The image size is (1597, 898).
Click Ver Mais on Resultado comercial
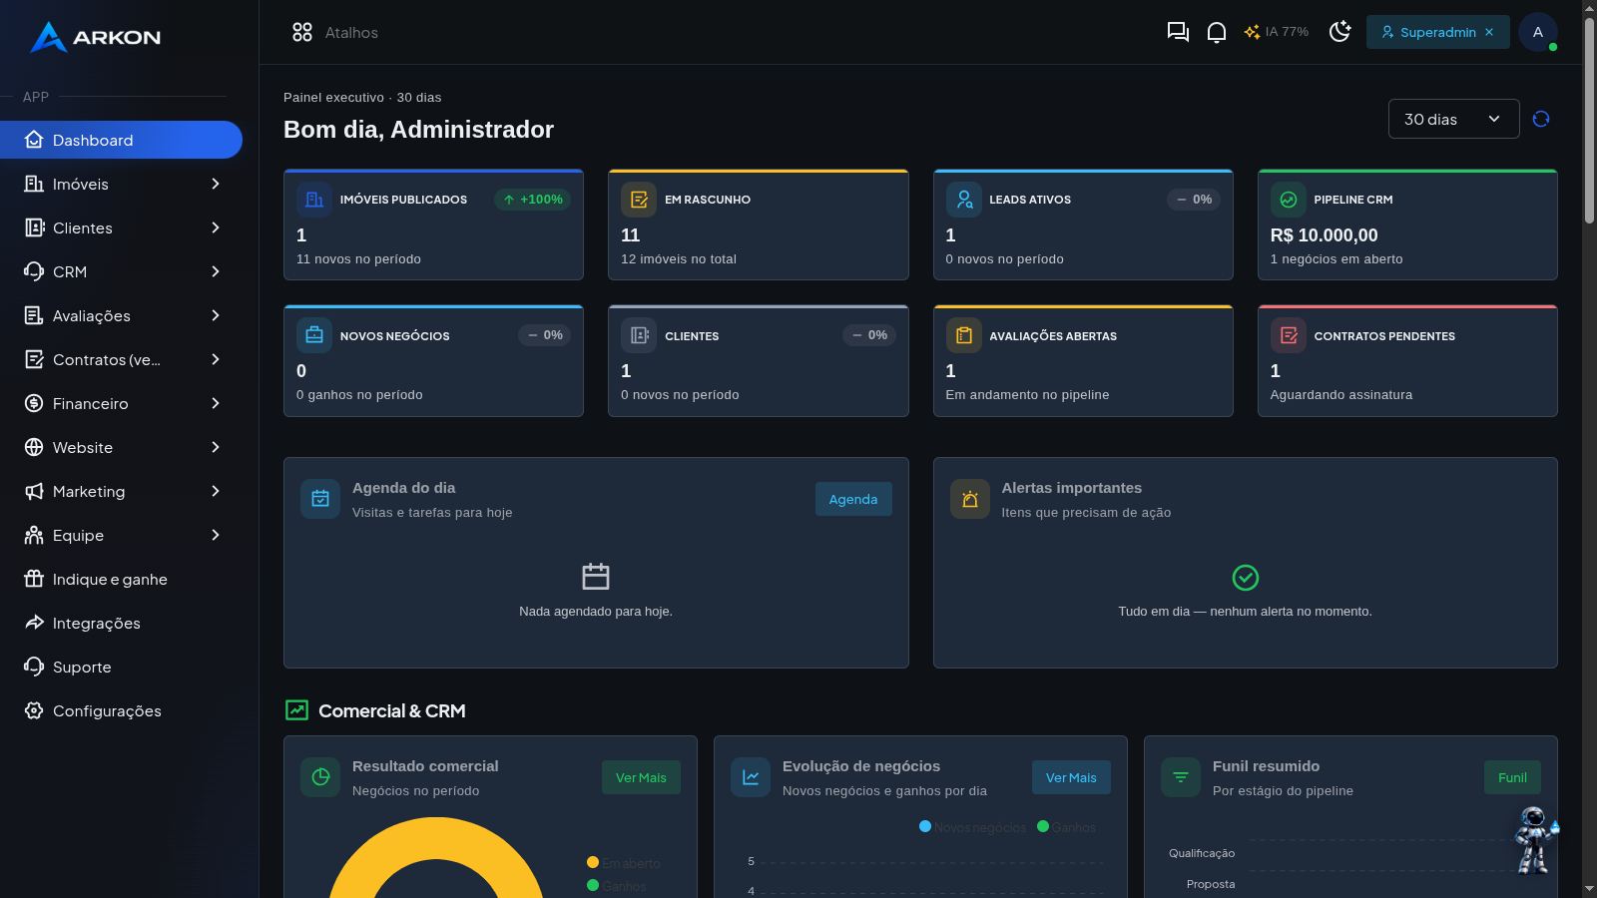click(x=641, y=777)
